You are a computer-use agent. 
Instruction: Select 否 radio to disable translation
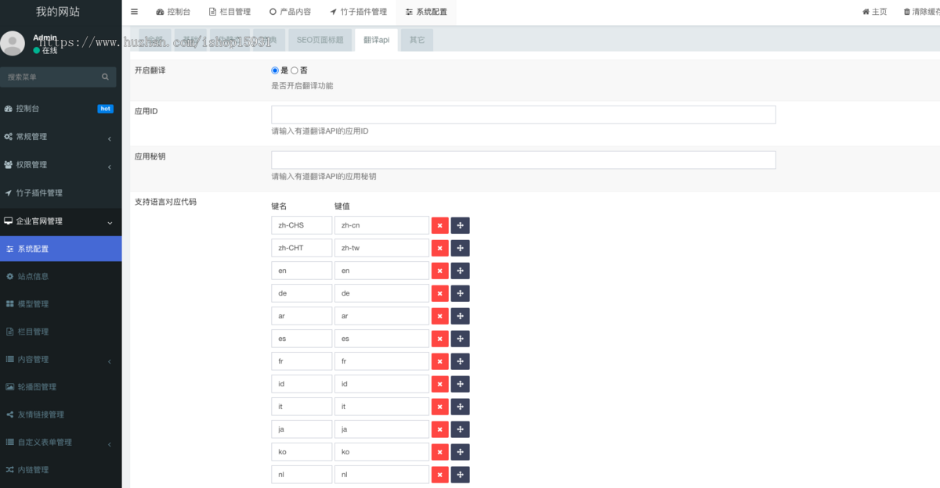295,70
